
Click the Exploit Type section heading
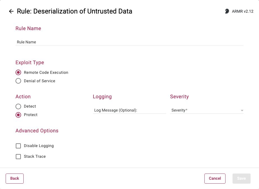(x=30, y=63)
